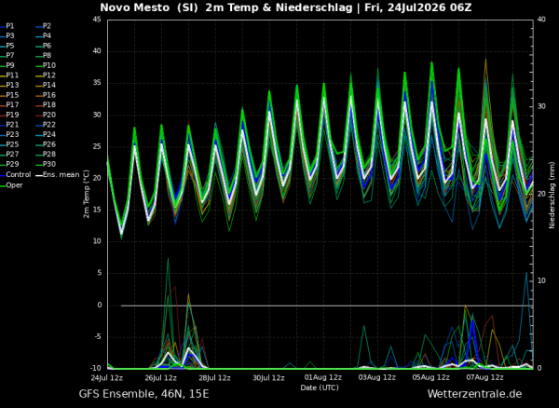
Task: Click the P25 legend entry
Action: [x=7, y=144]
